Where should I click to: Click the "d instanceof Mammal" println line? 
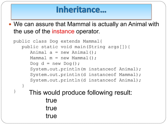pyautogui.click(x=85, y=75)
